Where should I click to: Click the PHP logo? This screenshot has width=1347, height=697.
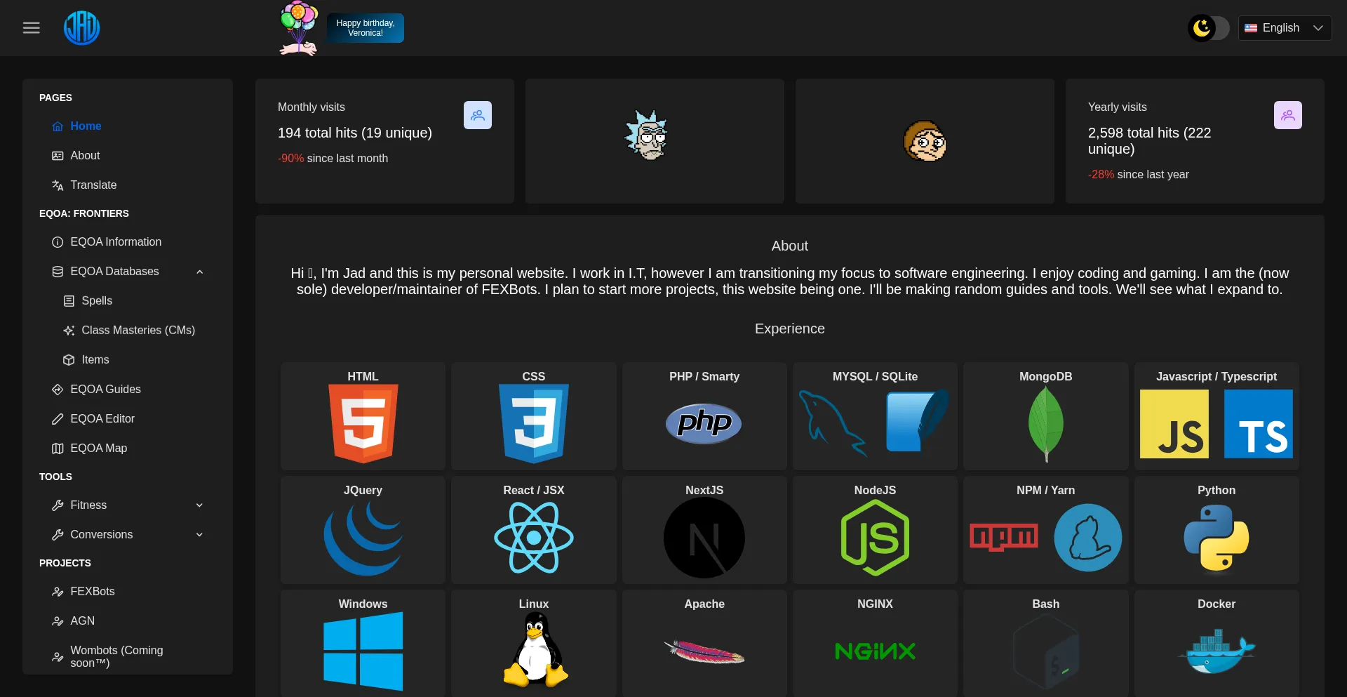coord(704,423)
